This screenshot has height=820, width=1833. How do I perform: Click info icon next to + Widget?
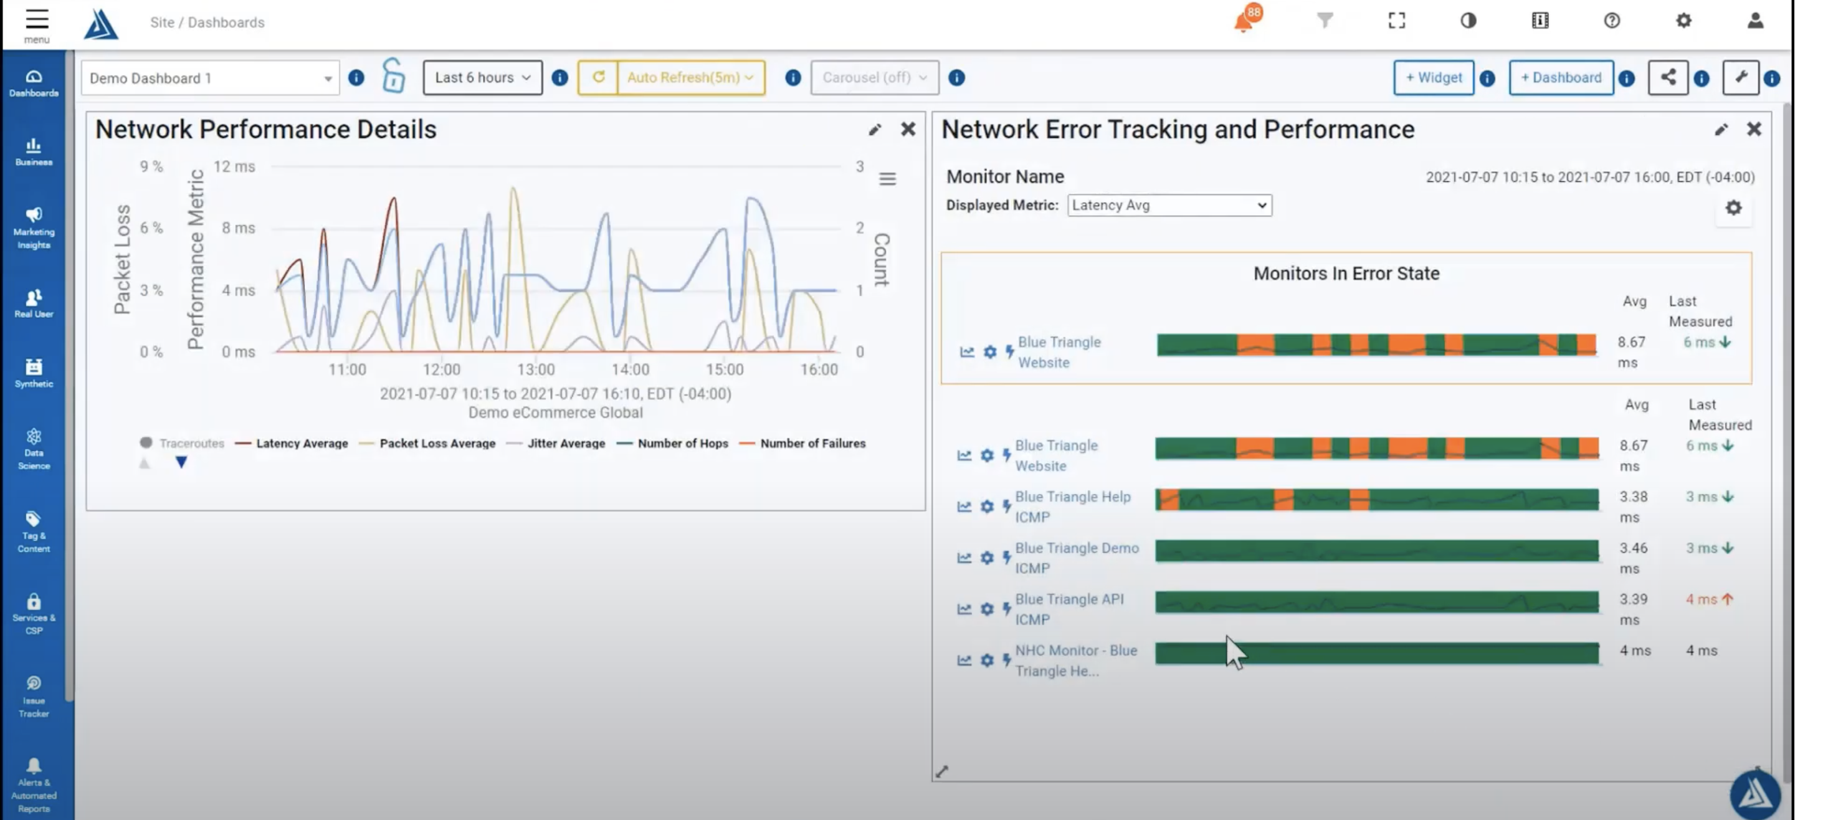1487,79
